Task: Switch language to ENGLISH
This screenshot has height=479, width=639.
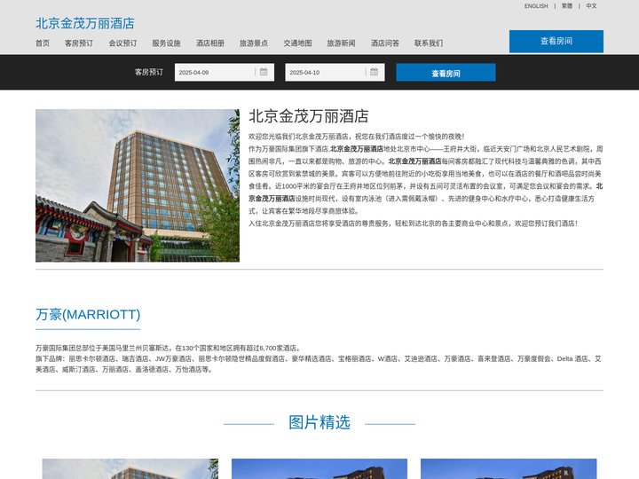Action: point(536,6)
